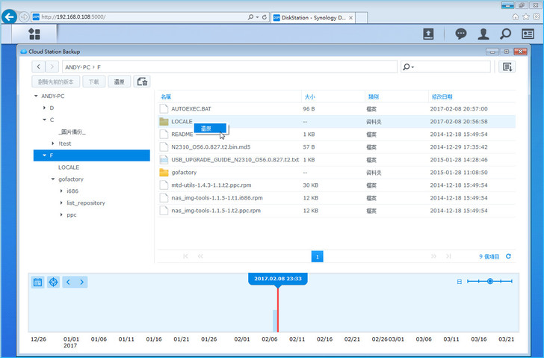Click the locate current version target icon
This screenshot has width=544, height=358.
[x=54, y=282]
